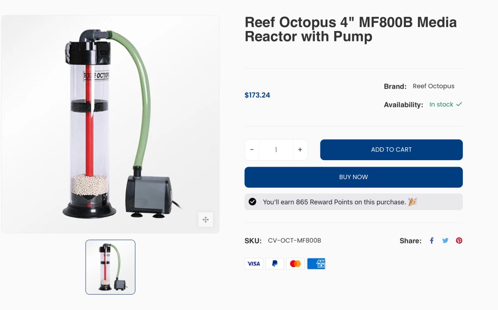498x310 pixels.
Task: Share product on Facebook
Action: pos(432,241)
